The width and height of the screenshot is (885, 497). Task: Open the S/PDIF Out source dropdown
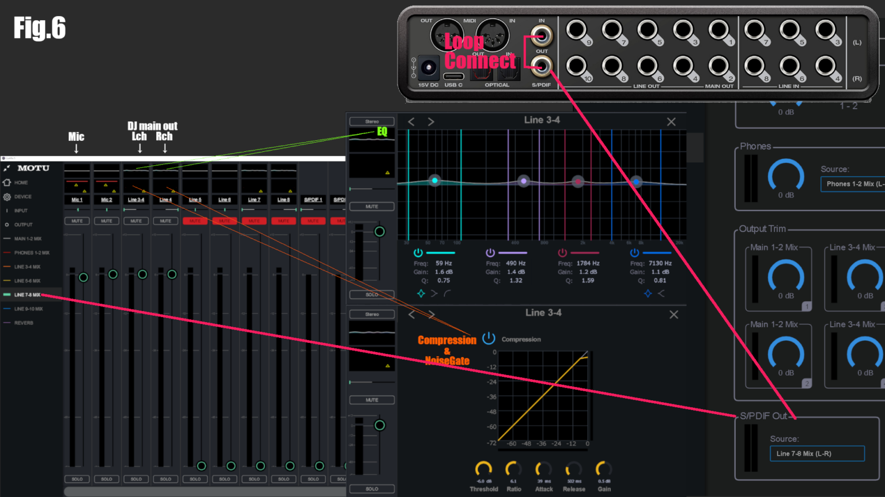pyautogui.click(x=817, y=454)
